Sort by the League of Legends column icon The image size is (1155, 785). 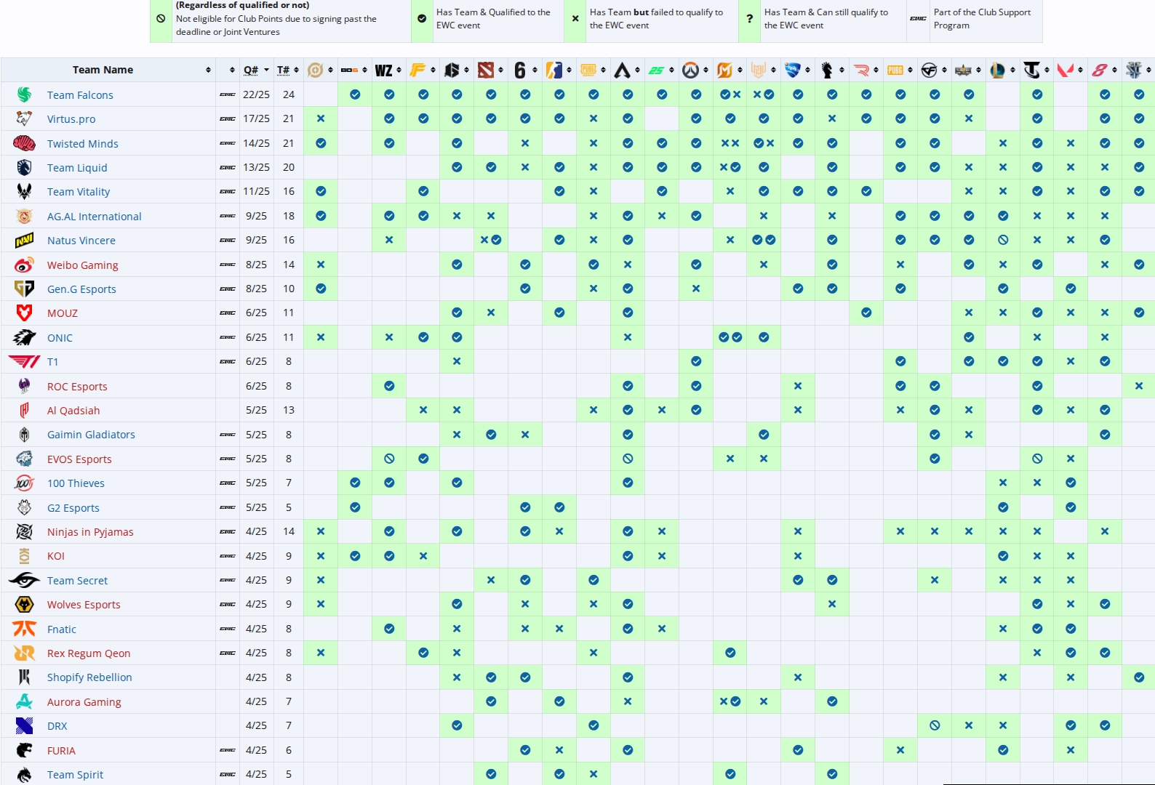click(997, 70)
